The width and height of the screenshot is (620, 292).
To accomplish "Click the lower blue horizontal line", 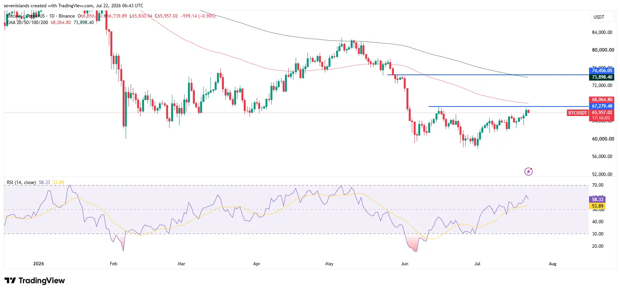I will (x=508, y=106).
